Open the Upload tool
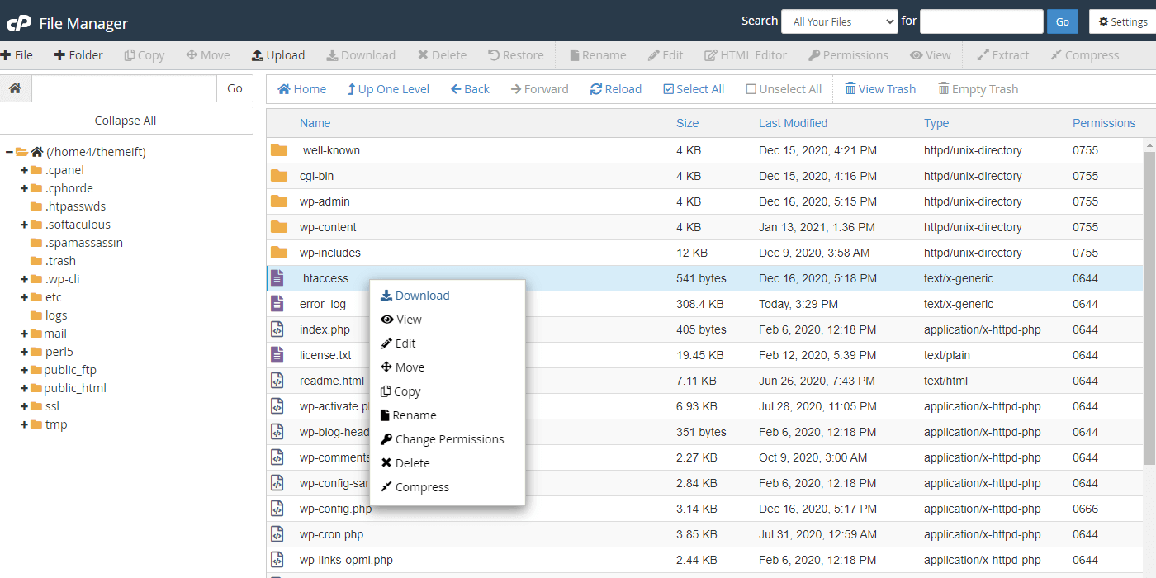Screen dimensions: 1156x578 [278, 55]
